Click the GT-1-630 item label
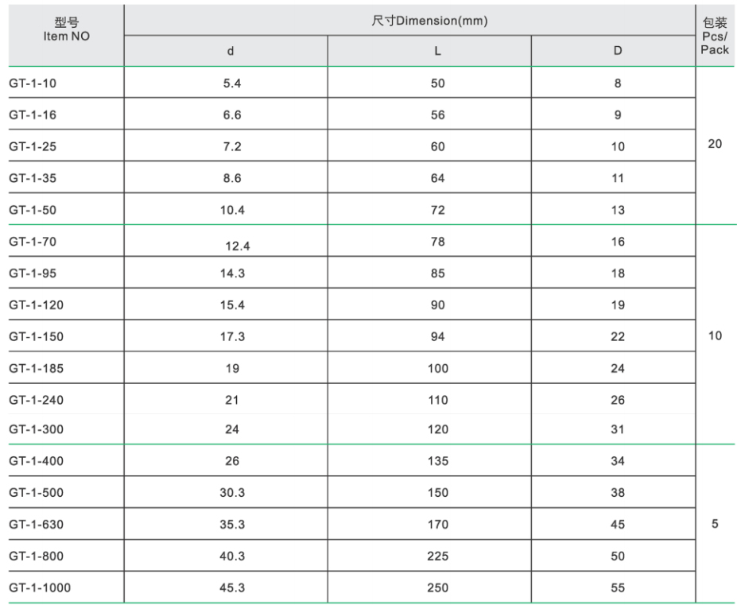This screenshot has width=737, height=605. click(36, 525)
